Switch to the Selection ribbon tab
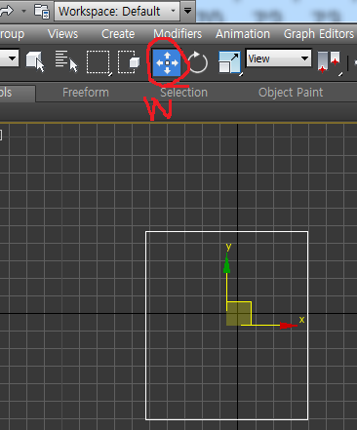Image resolution: width=357 pixels, height=430 pixels. pyautogui.click(x=183, y=93)
